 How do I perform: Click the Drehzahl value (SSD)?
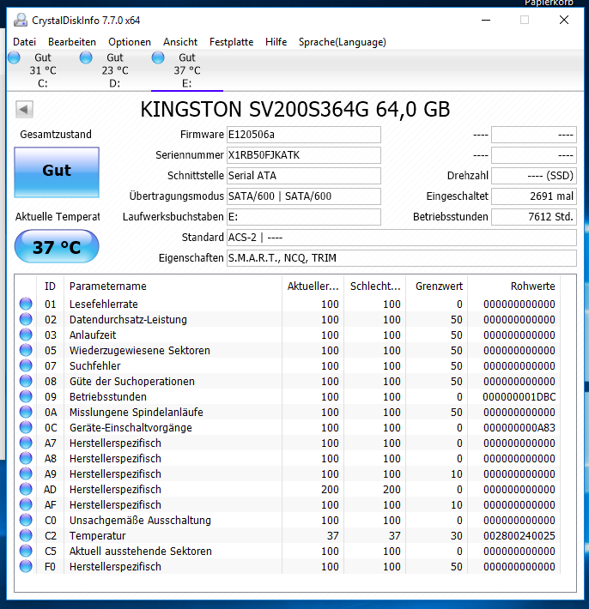(x=534, y=176)
